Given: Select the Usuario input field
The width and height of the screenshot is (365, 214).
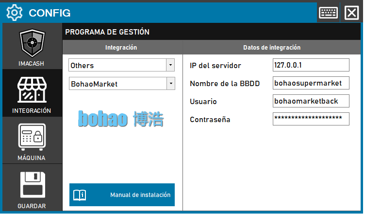Looking at the screenshot, I should 311,101.
